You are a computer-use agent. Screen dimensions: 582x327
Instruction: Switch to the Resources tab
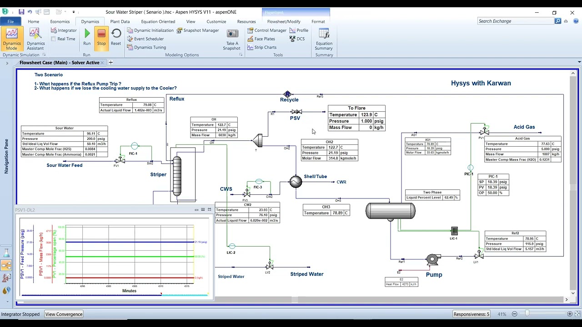246,21
